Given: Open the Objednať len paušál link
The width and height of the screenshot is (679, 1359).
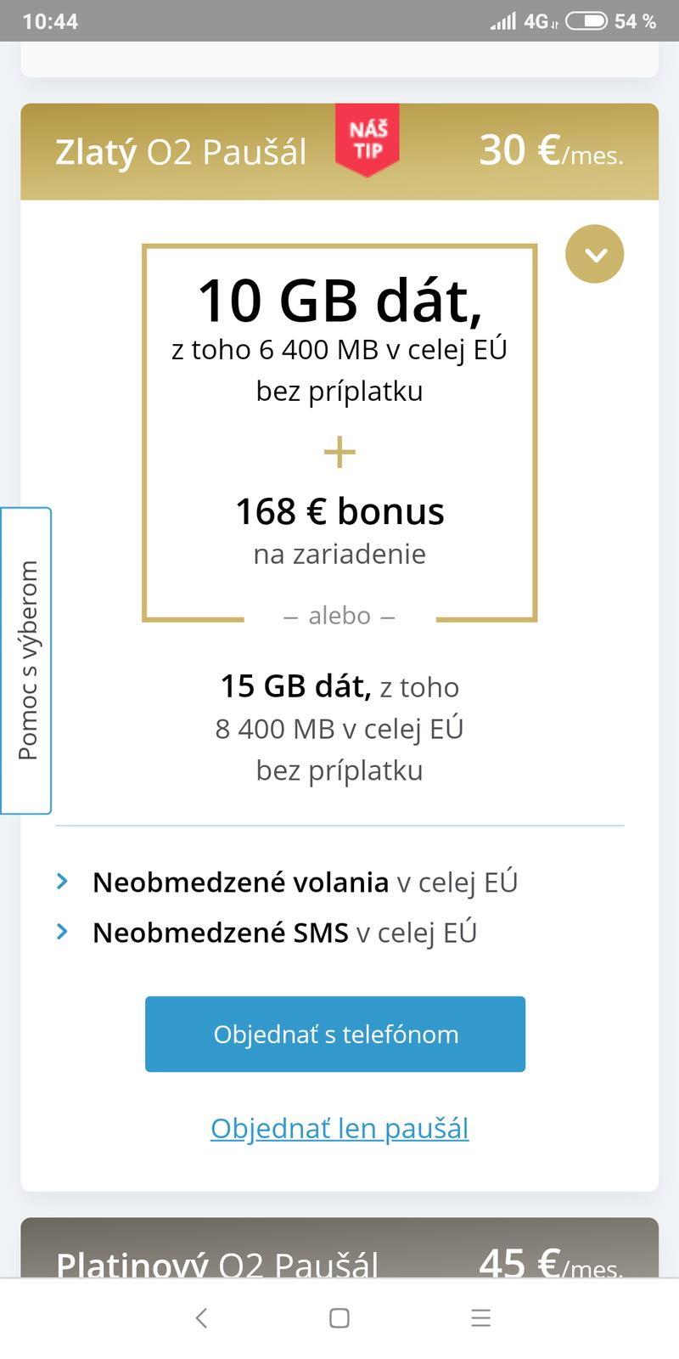Looking at the screenshot, I should tap(339, 1128).
